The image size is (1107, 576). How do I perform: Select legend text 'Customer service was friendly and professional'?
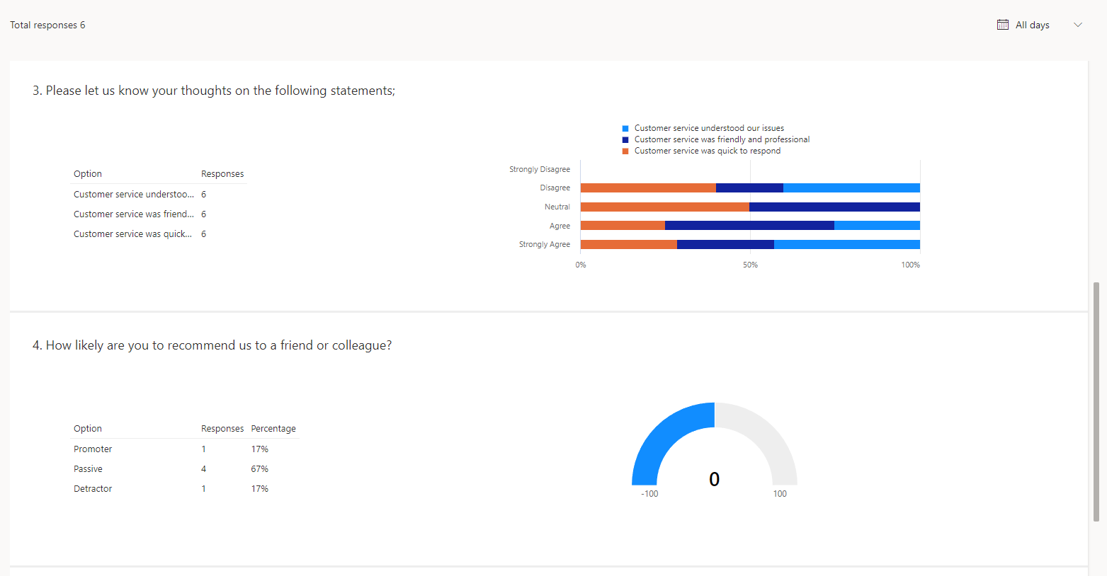tap(722, 139)
